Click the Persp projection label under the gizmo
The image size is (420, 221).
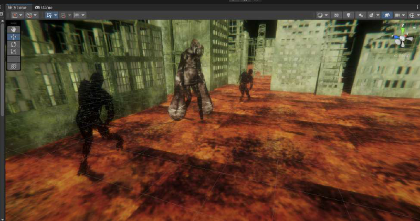(404, 54)
